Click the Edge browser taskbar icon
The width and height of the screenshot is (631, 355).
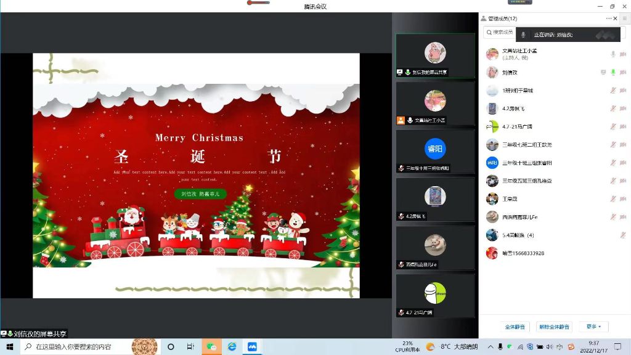pyautogui.click(x=232, y=347)
